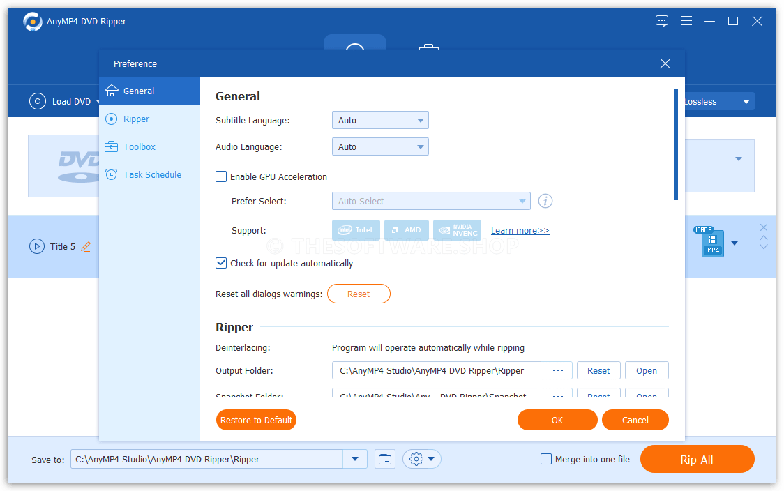
Task: Click the Preference dialog vertical scrollbar
Action: pos(676,145)
